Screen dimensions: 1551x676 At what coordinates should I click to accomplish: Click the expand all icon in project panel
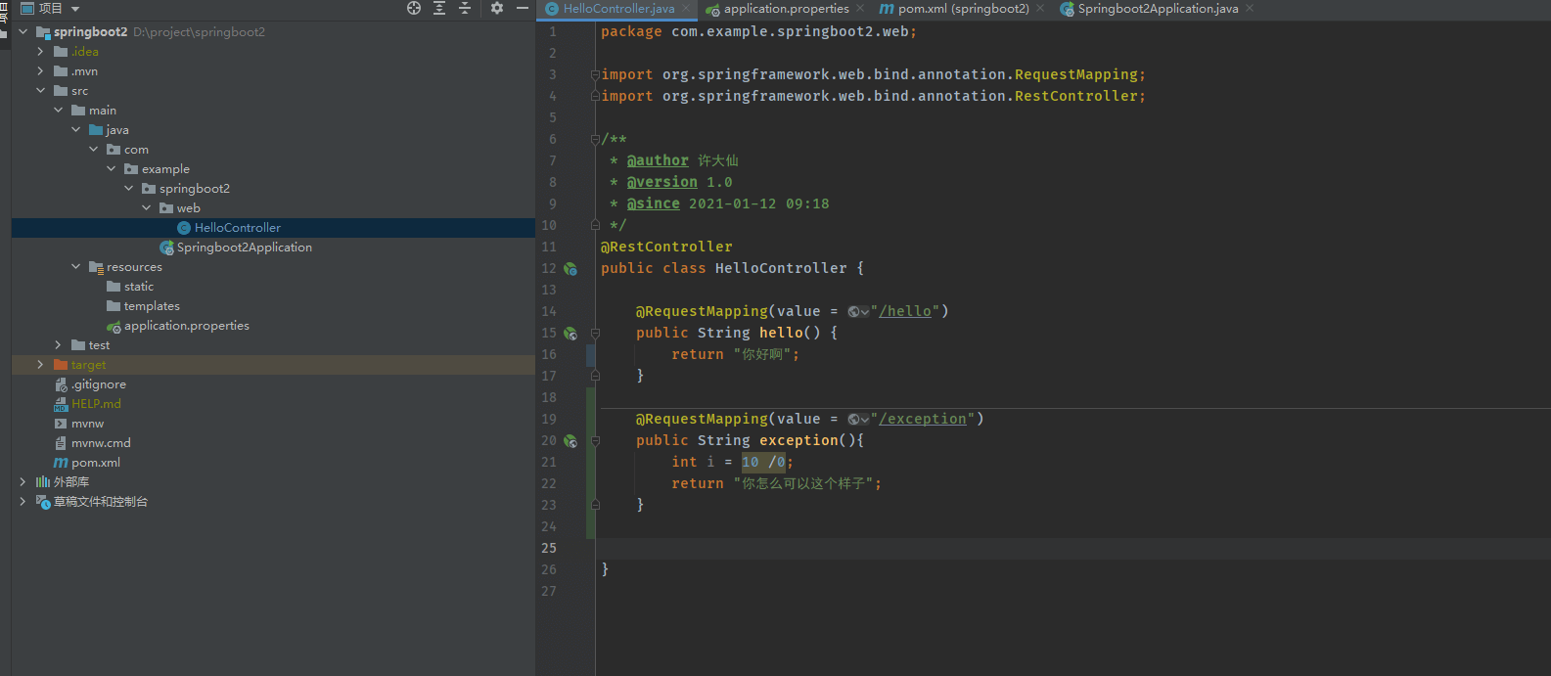tap(439, 8)
